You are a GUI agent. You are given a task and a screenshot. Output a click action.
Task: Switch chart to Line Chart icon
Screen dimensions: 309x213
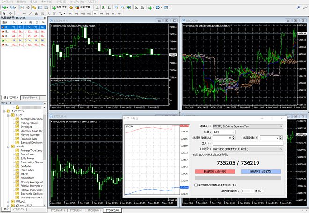click(x=109, y=7)
